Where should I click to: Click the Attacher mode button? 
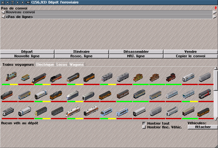coord(202,127)
